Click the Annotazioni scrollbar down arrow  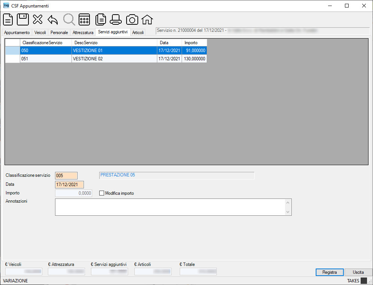tap(288, 212)
